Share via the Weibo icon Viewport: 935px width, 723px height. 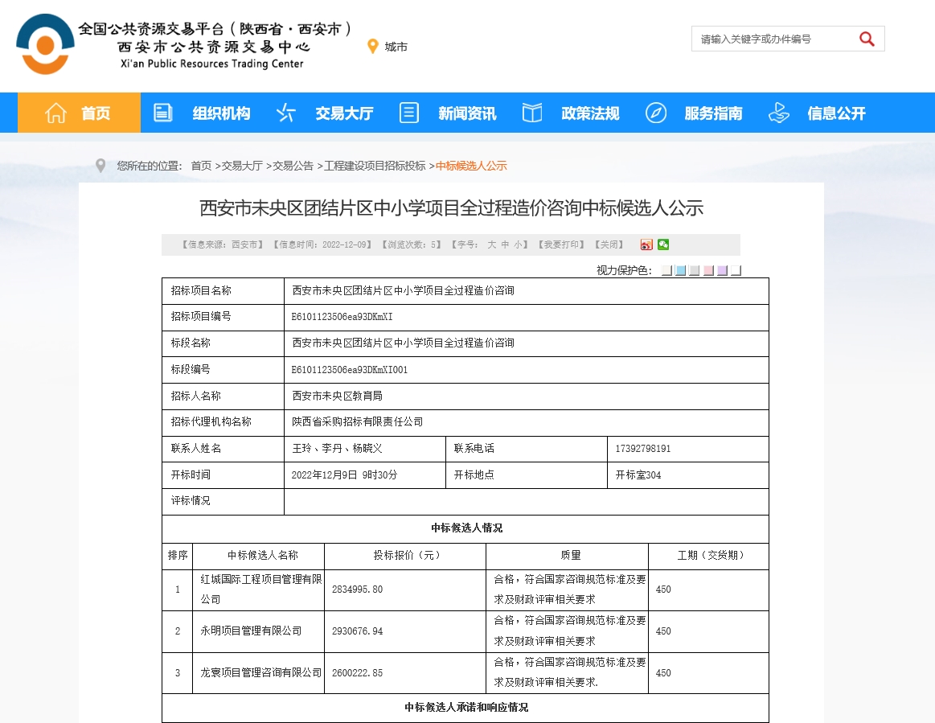point(646,244)
